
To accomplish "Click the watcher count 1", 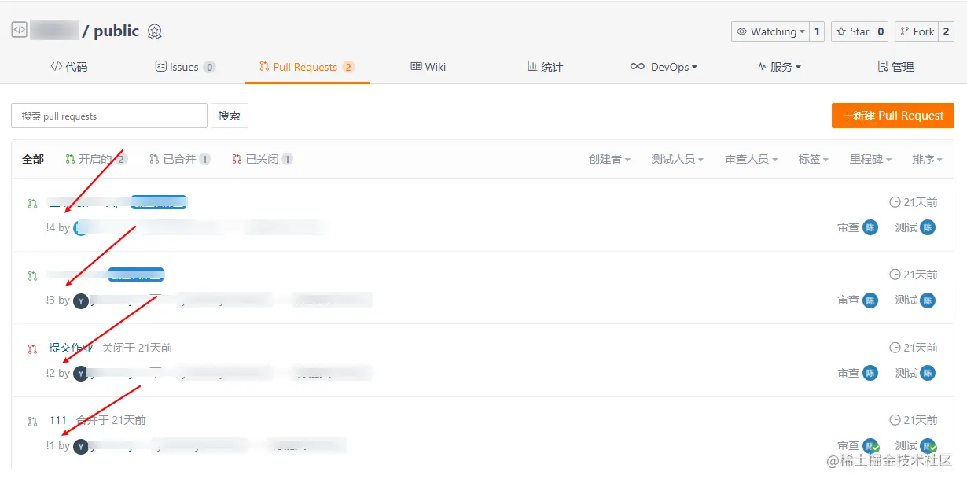I will pyautogui.click(x=817, y=31).
